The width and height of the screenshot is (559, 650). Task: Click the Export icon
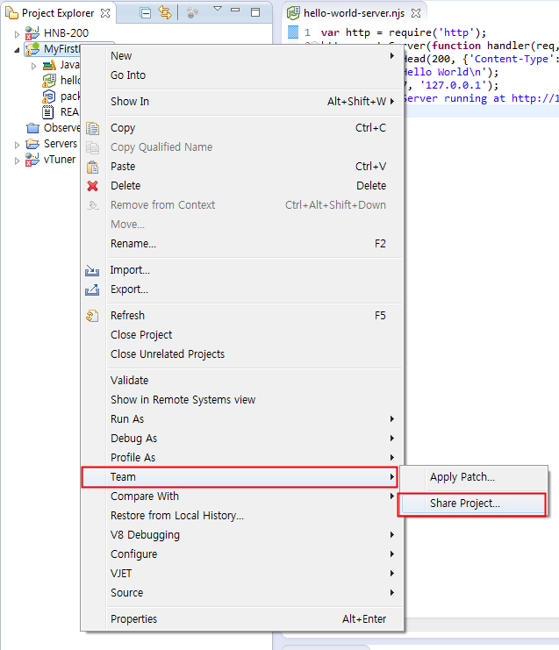(x=92, y=289)
